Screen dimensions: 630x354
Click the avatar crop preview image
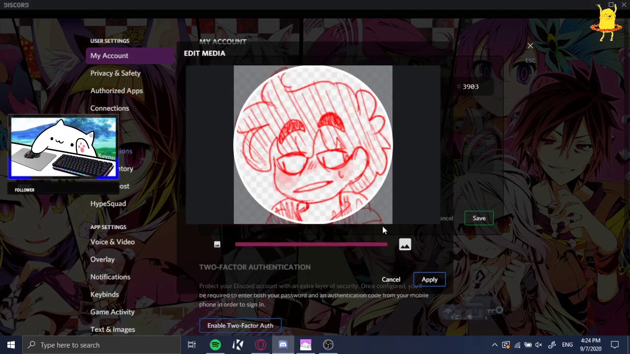tap(313, 145)
